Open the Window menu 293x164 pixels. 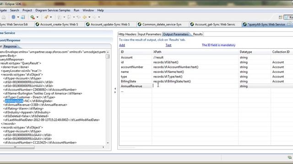(x=88, y=10)
